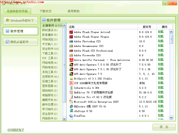This screenshot has width=179, height=135.
Task: Select category 系统工具 (5)
Action: 50,72
